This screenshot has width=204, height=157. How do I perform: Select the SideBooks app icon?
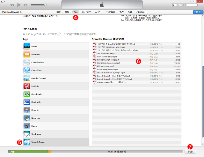(x=27, y=134)
